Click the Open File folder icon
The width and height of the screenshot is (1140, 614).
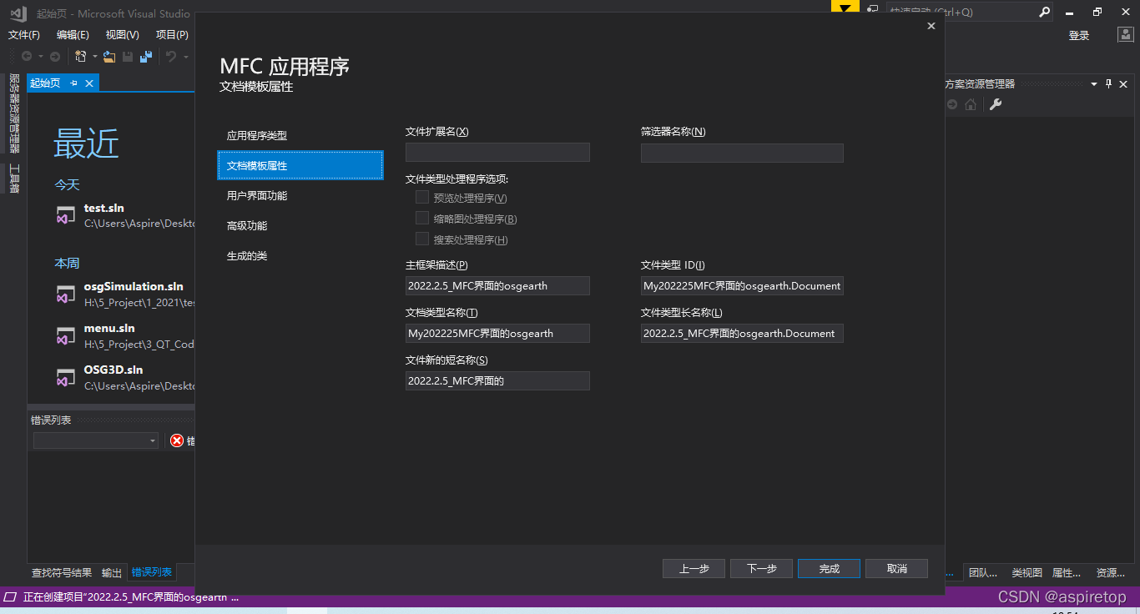click(109, 57)
